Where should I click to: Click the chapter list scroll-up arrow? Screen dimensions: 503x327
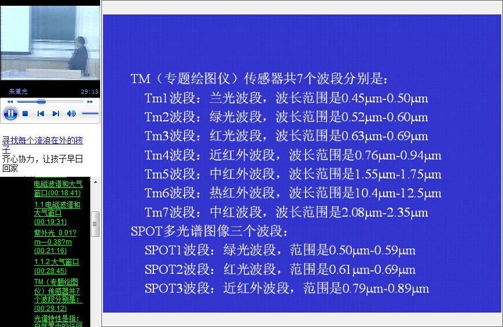pyautogui.click(x=96, y=182)
